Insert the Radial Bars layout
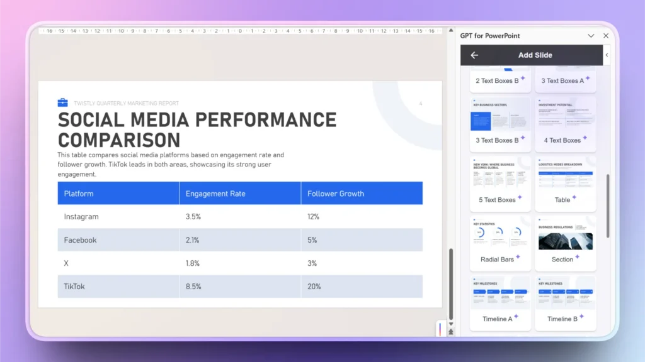The height and width of the screenshot is (362, 645). pyautogui.click(x=500, y=243)
